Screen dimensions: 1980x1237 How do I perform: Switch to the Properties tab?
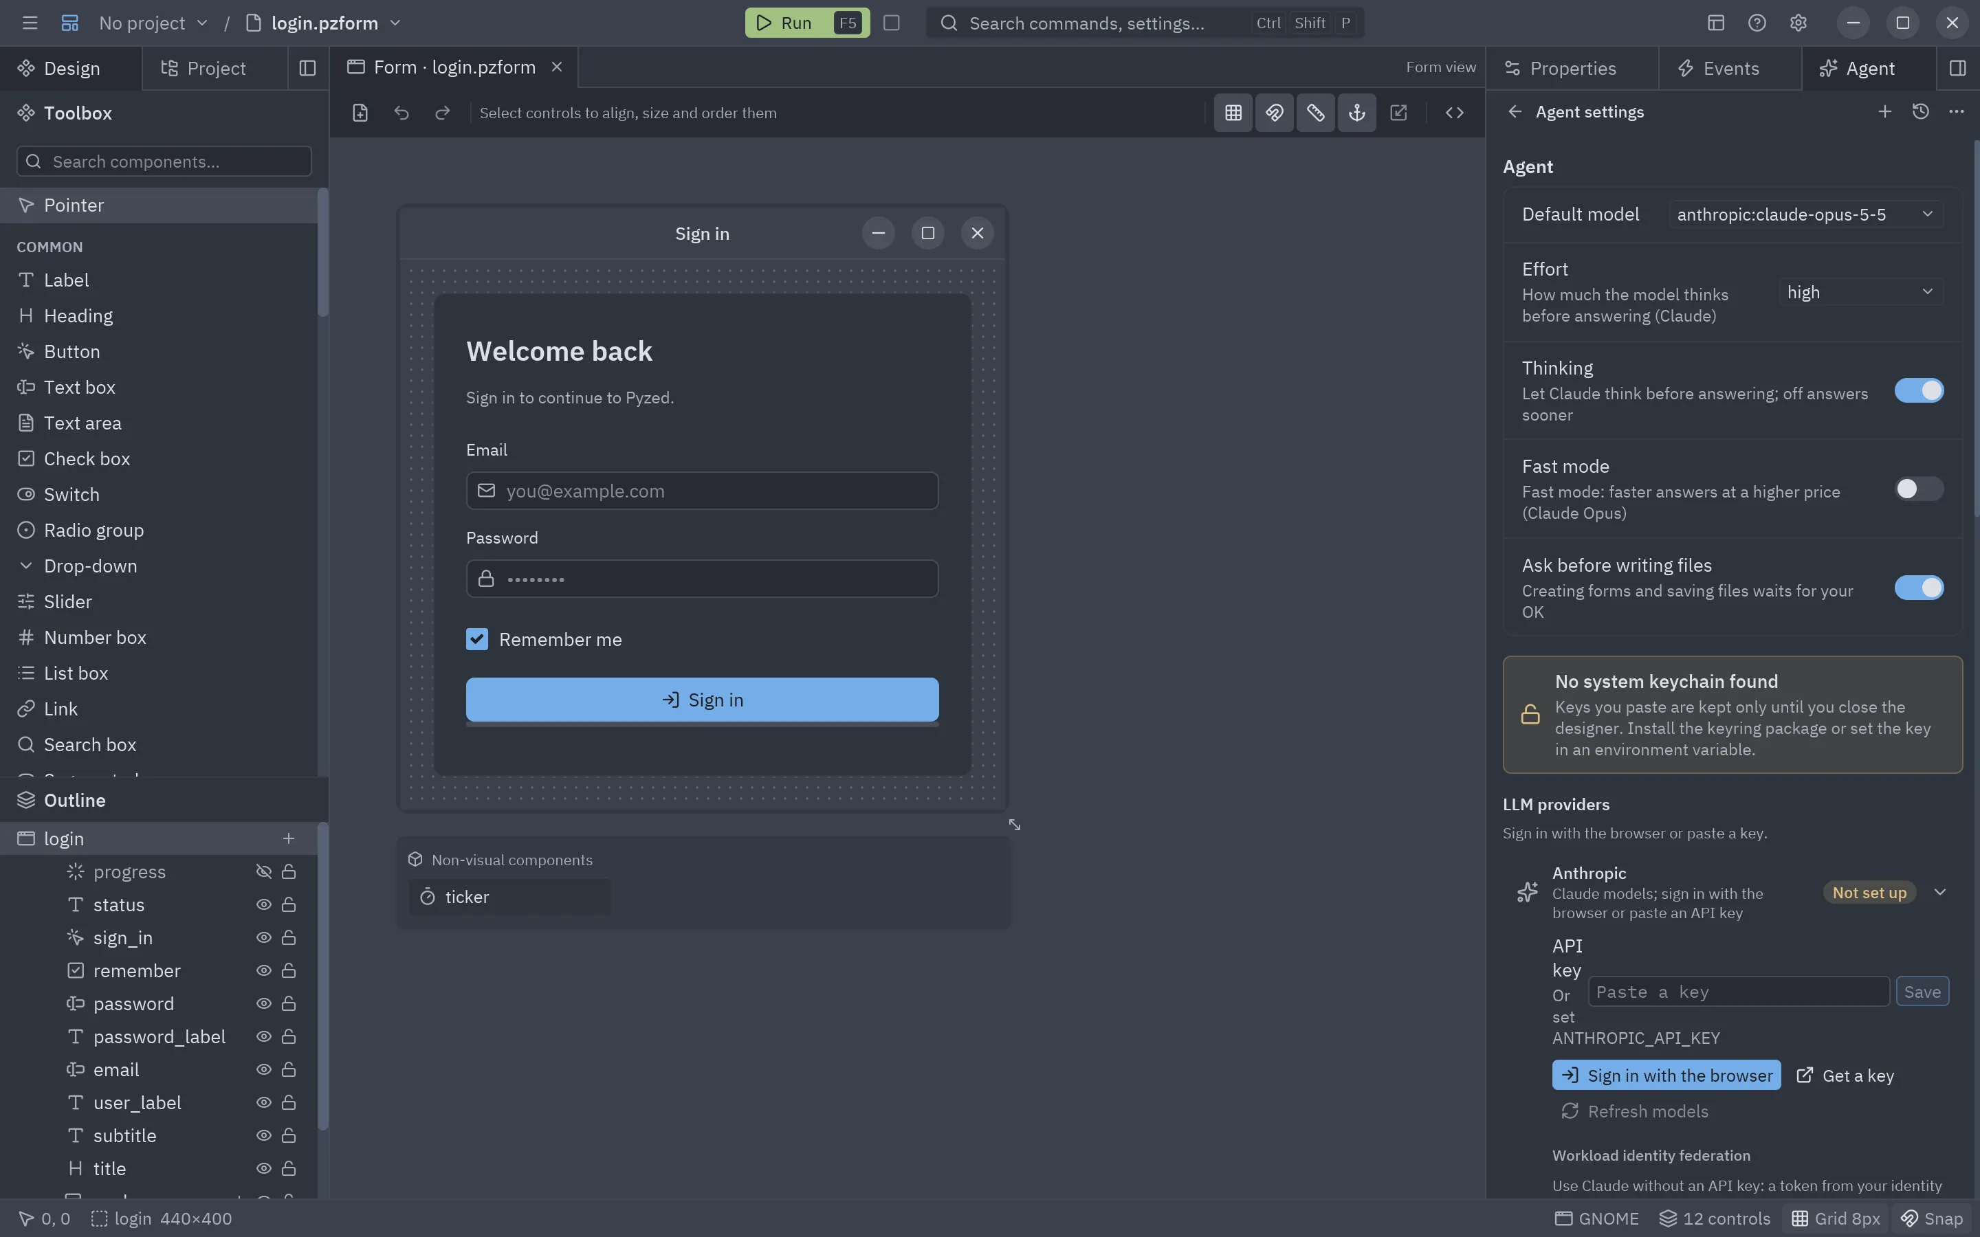point(1572,68)
